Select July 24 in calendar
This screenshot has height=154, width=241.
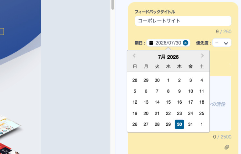190,113
